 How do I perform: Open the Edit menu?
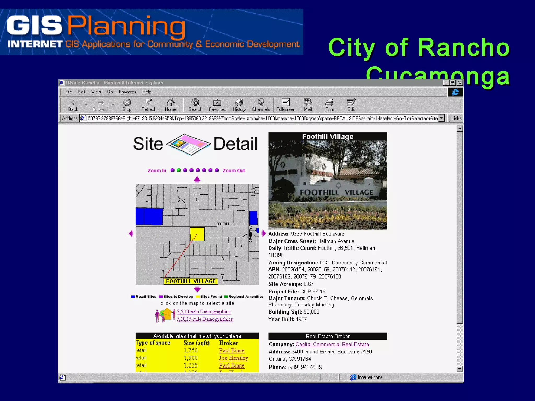click(82, 92)
